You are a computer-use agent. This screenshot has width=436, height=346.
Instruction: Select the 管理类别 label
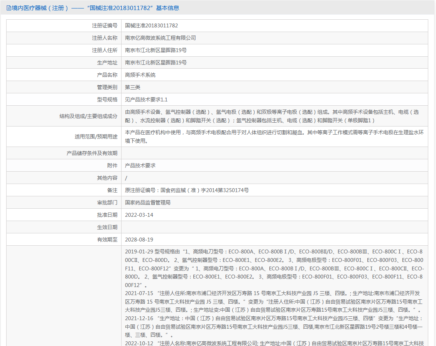pyautogui.click(x=107, y=87)
